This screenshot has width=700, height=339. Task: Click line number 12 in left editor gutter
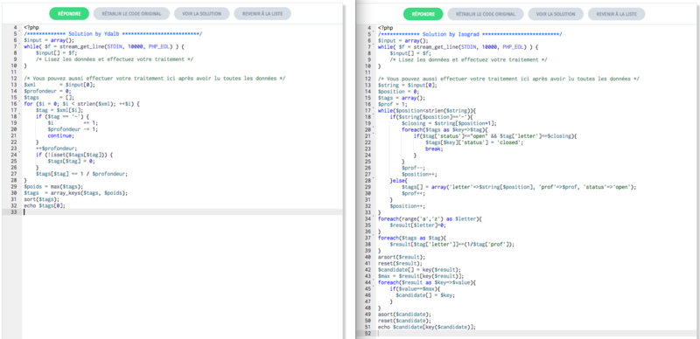tap(14, 79)
